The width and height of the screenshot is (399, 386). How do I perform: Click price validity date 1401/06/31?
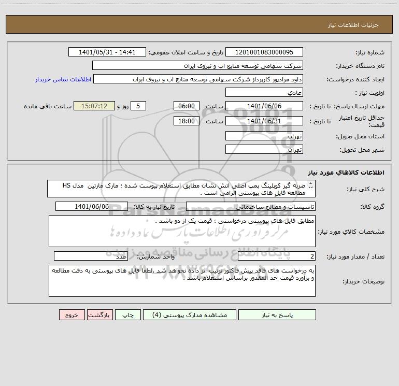264,121
